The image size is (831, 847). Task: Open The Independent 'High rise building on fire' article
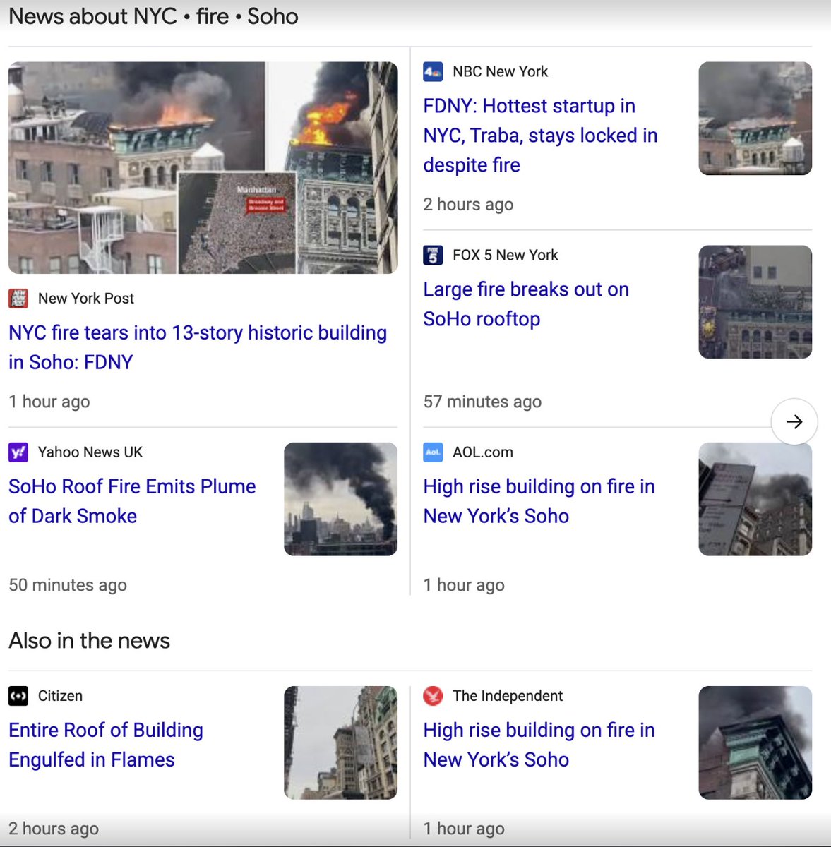[x=539, y=745]
